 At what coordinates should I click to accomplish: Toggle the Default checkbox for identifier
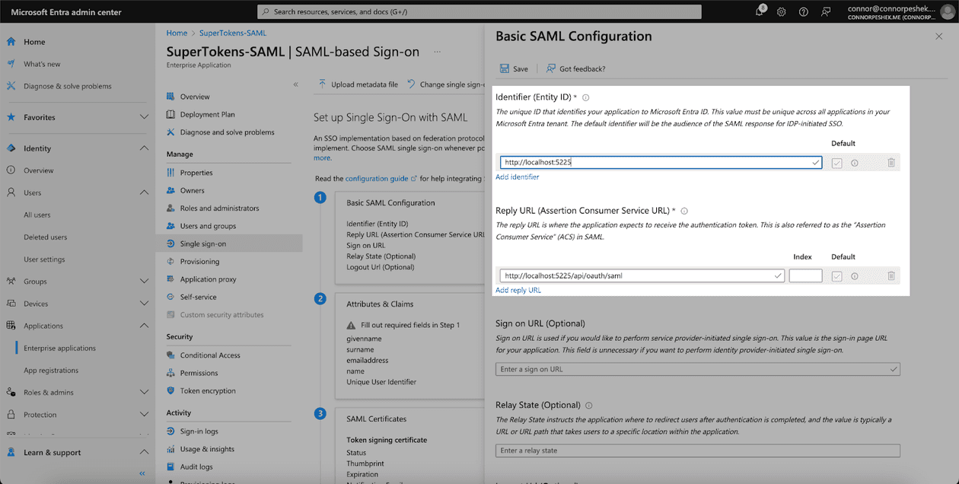click(x=836, y=163)
